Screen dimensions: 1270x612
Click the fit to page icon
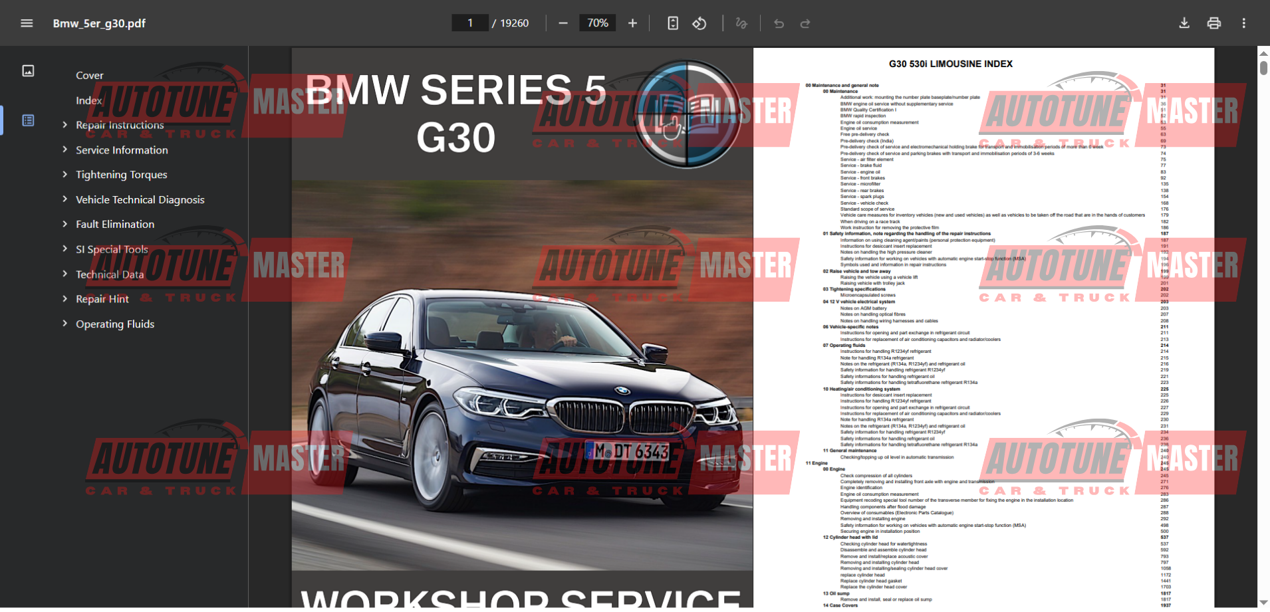tap(673, 23)
